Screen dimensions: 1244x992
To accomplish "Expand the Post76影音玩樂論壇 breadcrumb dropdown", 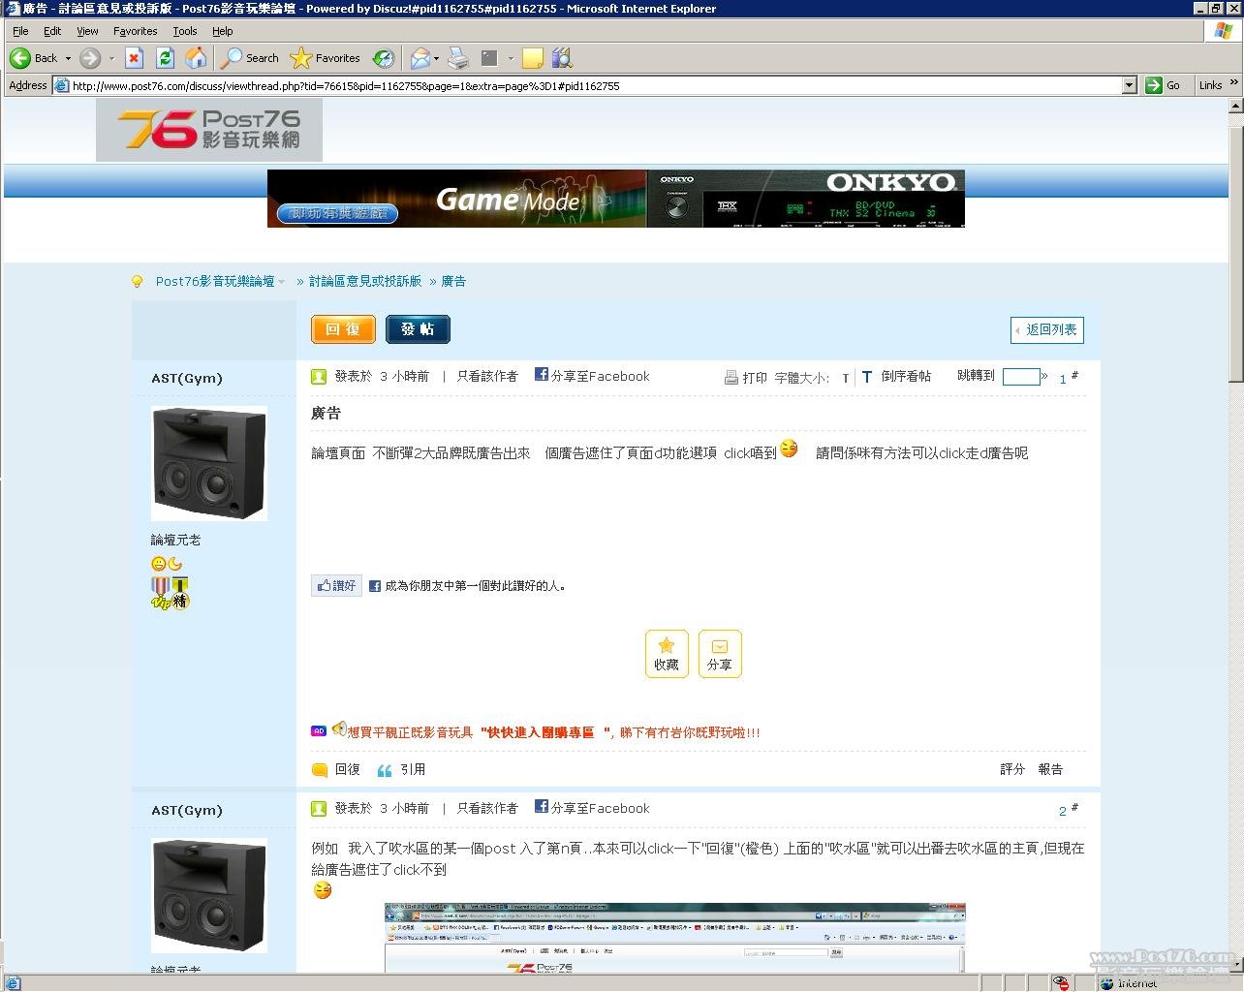I will [x=282, y=282].
